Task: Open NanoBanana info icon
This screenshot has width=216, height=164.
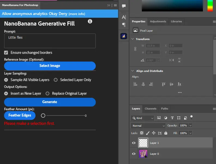Action: click(x=90, y=21)
